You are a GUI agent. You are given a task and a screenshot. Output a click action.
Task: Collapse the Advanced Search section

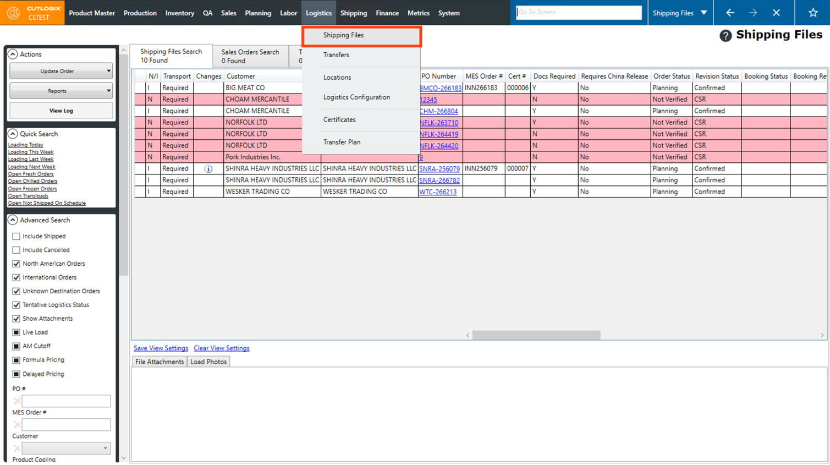[13, 220]
